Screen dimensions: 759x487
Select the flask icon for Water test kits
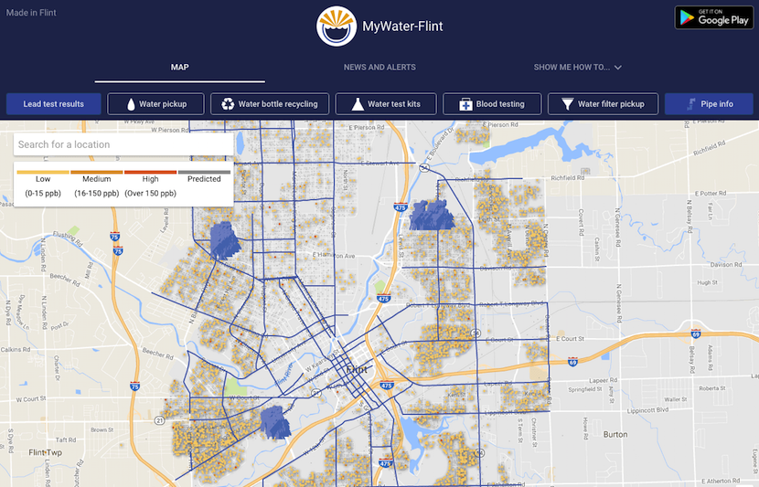pyautogui.click(x=358, y=104)
